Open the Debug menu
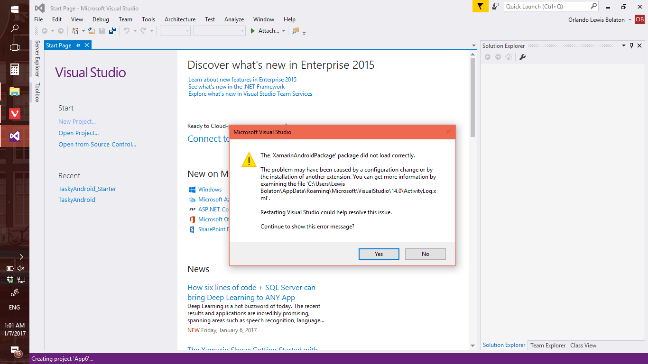Screen dimensions: 648x364 pos(101,19)
